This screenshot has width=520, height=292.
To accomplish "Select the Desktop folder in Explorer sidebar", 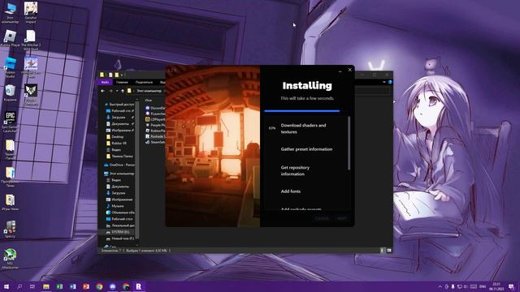I will 115,137.
